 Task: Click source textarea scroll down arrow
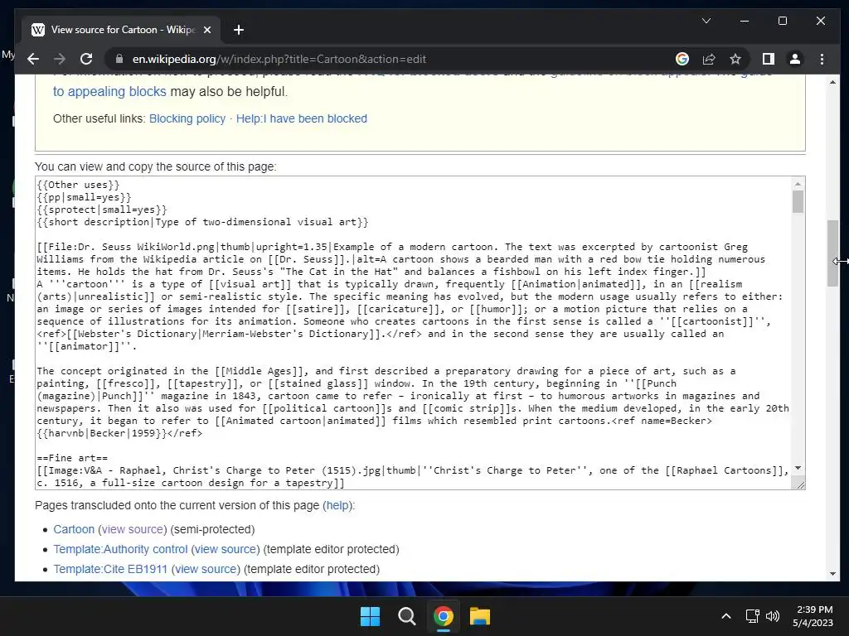coord(798,468)
